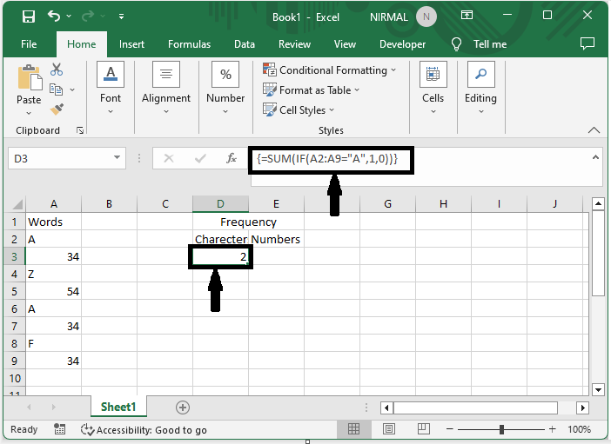The image size is (611, 444).
Task: Click the macro recording icon in the status bar
Action: click(x=59, y=429)
